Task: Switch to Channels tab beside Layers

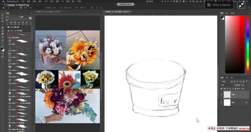Action: tap(227, 78)
